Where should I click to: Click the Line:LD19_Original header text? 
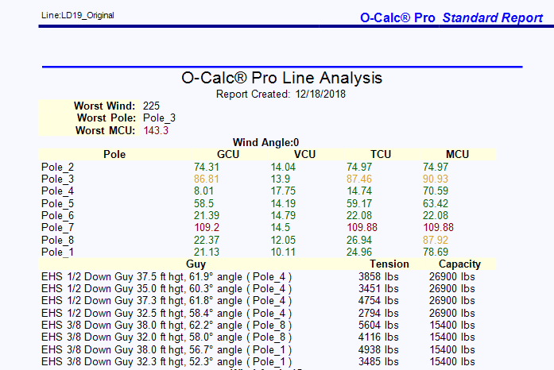coord(78,16)
